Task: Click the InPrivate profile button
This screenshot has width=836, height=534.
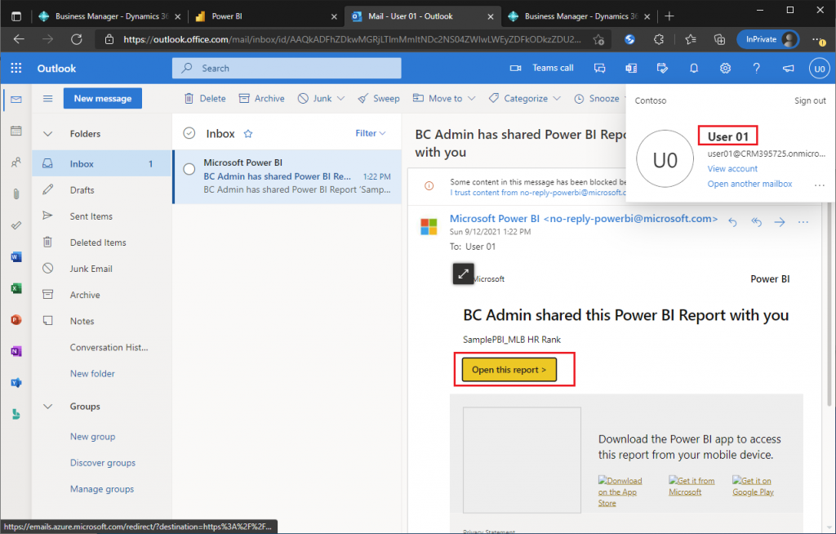Action: point(767,39)
